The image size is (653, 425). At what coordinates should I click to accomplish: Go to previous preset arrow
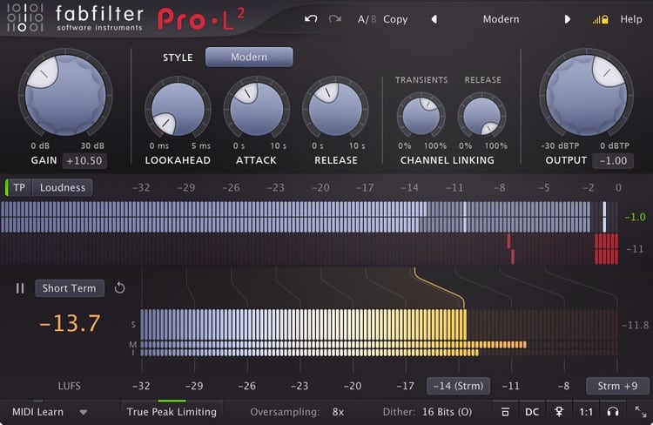coord(434,19)
